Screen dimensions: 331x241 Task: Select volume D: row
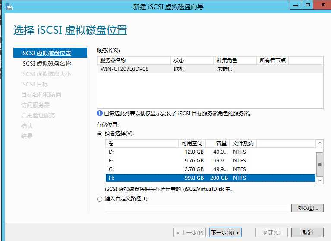point(211,152)
